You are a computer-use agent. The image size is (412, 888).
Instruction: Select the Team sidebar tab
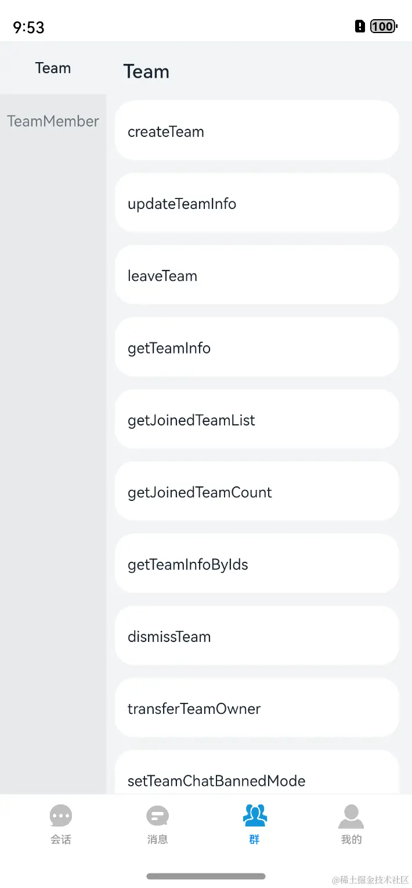tap(53, 68)
